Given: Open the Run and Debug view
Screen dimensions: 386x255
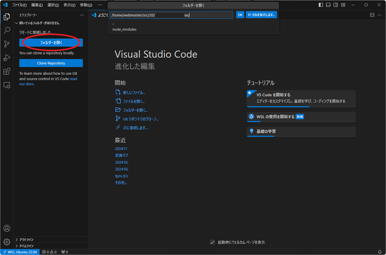Looking at the screenshot, I should 7,58.
